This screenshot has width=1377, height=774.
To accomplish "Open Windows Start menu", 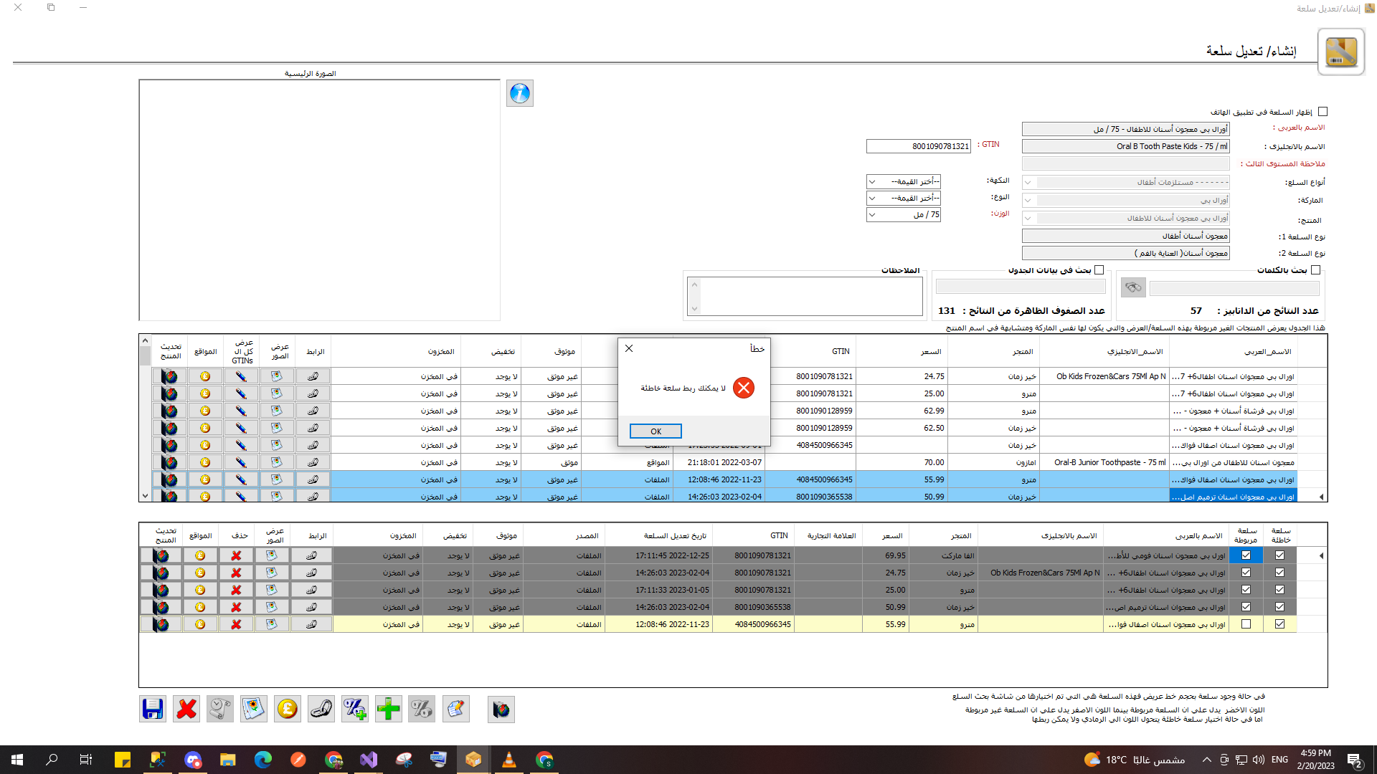I will pyautogui.click(x=17, y=760).
